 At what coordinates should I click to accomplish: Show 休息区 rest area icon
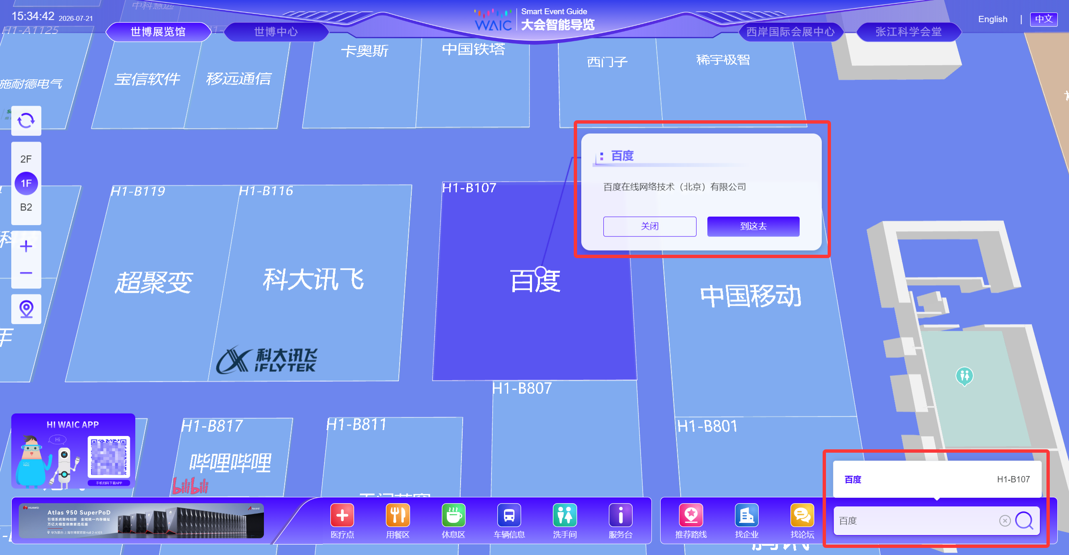coord(453,515)
